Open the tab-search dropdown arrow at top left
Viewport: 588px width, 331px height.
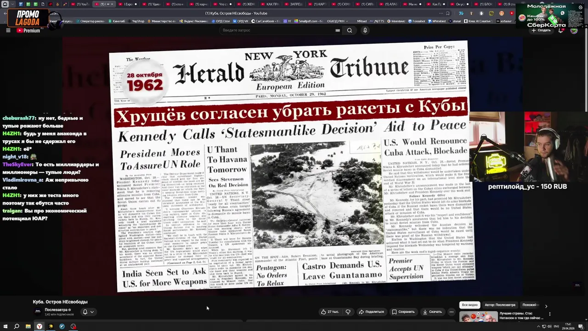click(12, 4)
